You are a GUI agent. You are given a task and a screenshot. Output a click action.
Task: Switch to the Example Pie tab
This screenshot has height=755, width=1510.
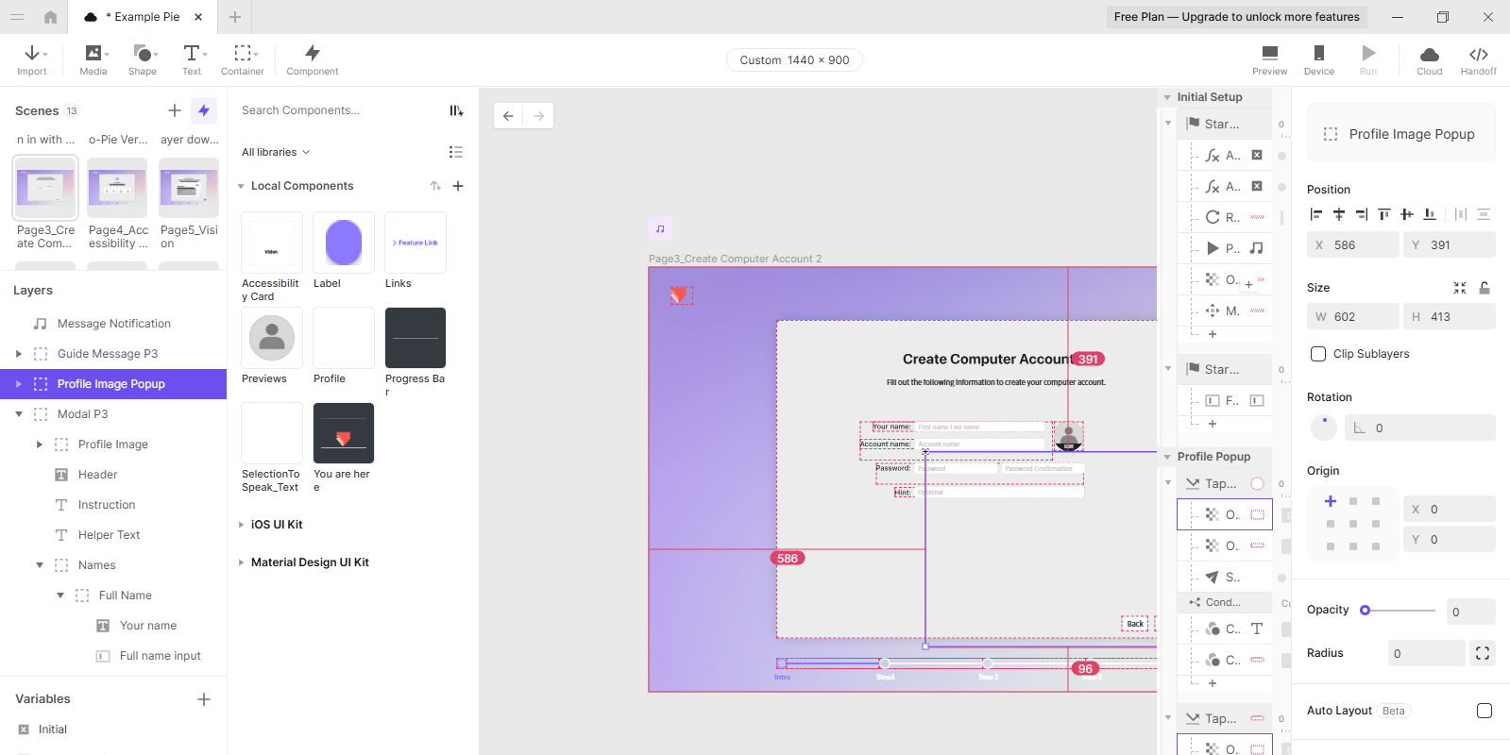pyautogui.click(x=142, y=17)
